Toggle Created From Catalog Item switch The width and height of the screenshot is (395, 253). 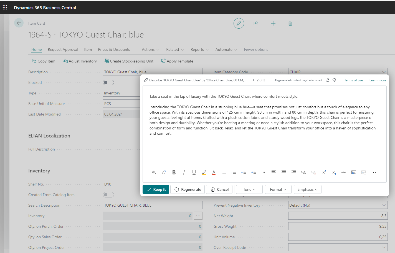(108, 195)
